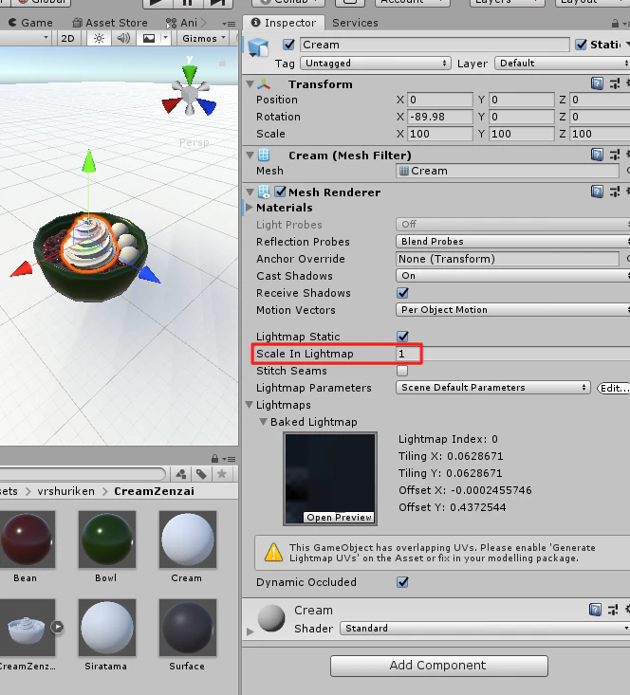The image size is (630, 695).
Task: Collapse the Baked Lightmap foldout
Action: coord(263,422)
